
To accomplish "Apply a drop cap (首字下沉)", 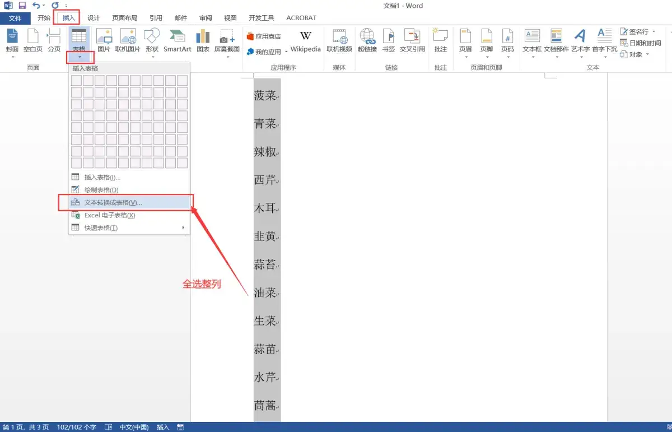I will coord(605,42).
